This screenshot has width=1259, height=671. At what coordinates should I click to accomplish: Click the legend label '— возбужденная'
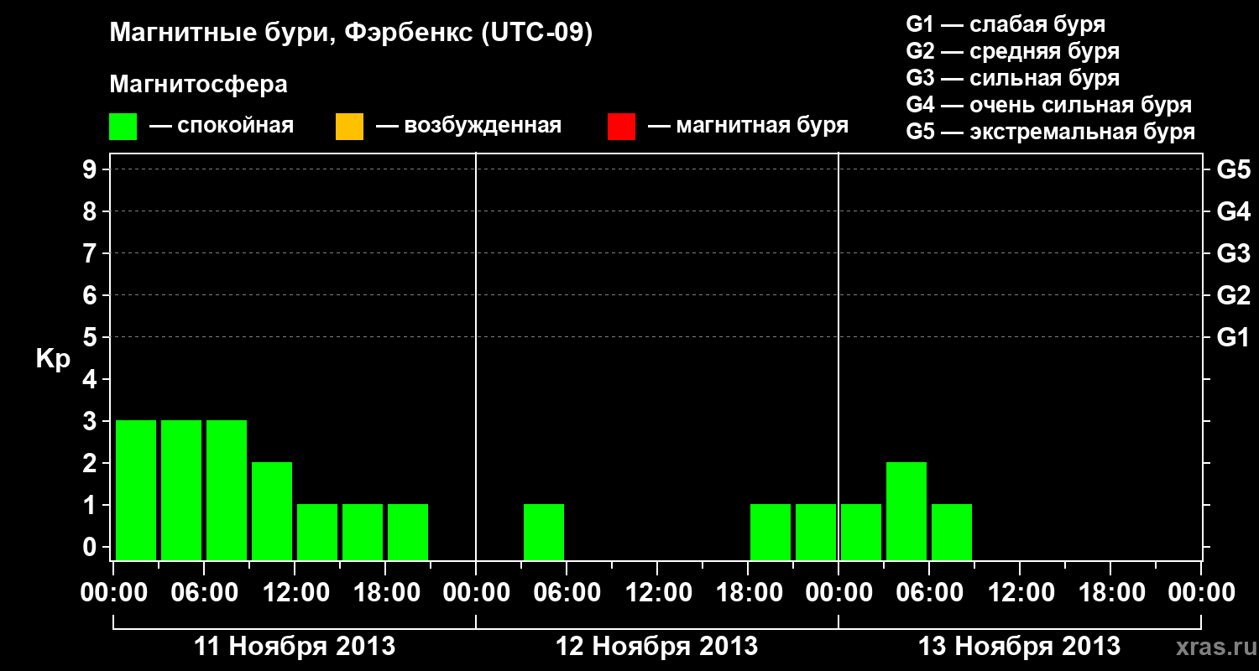[468, 126]
